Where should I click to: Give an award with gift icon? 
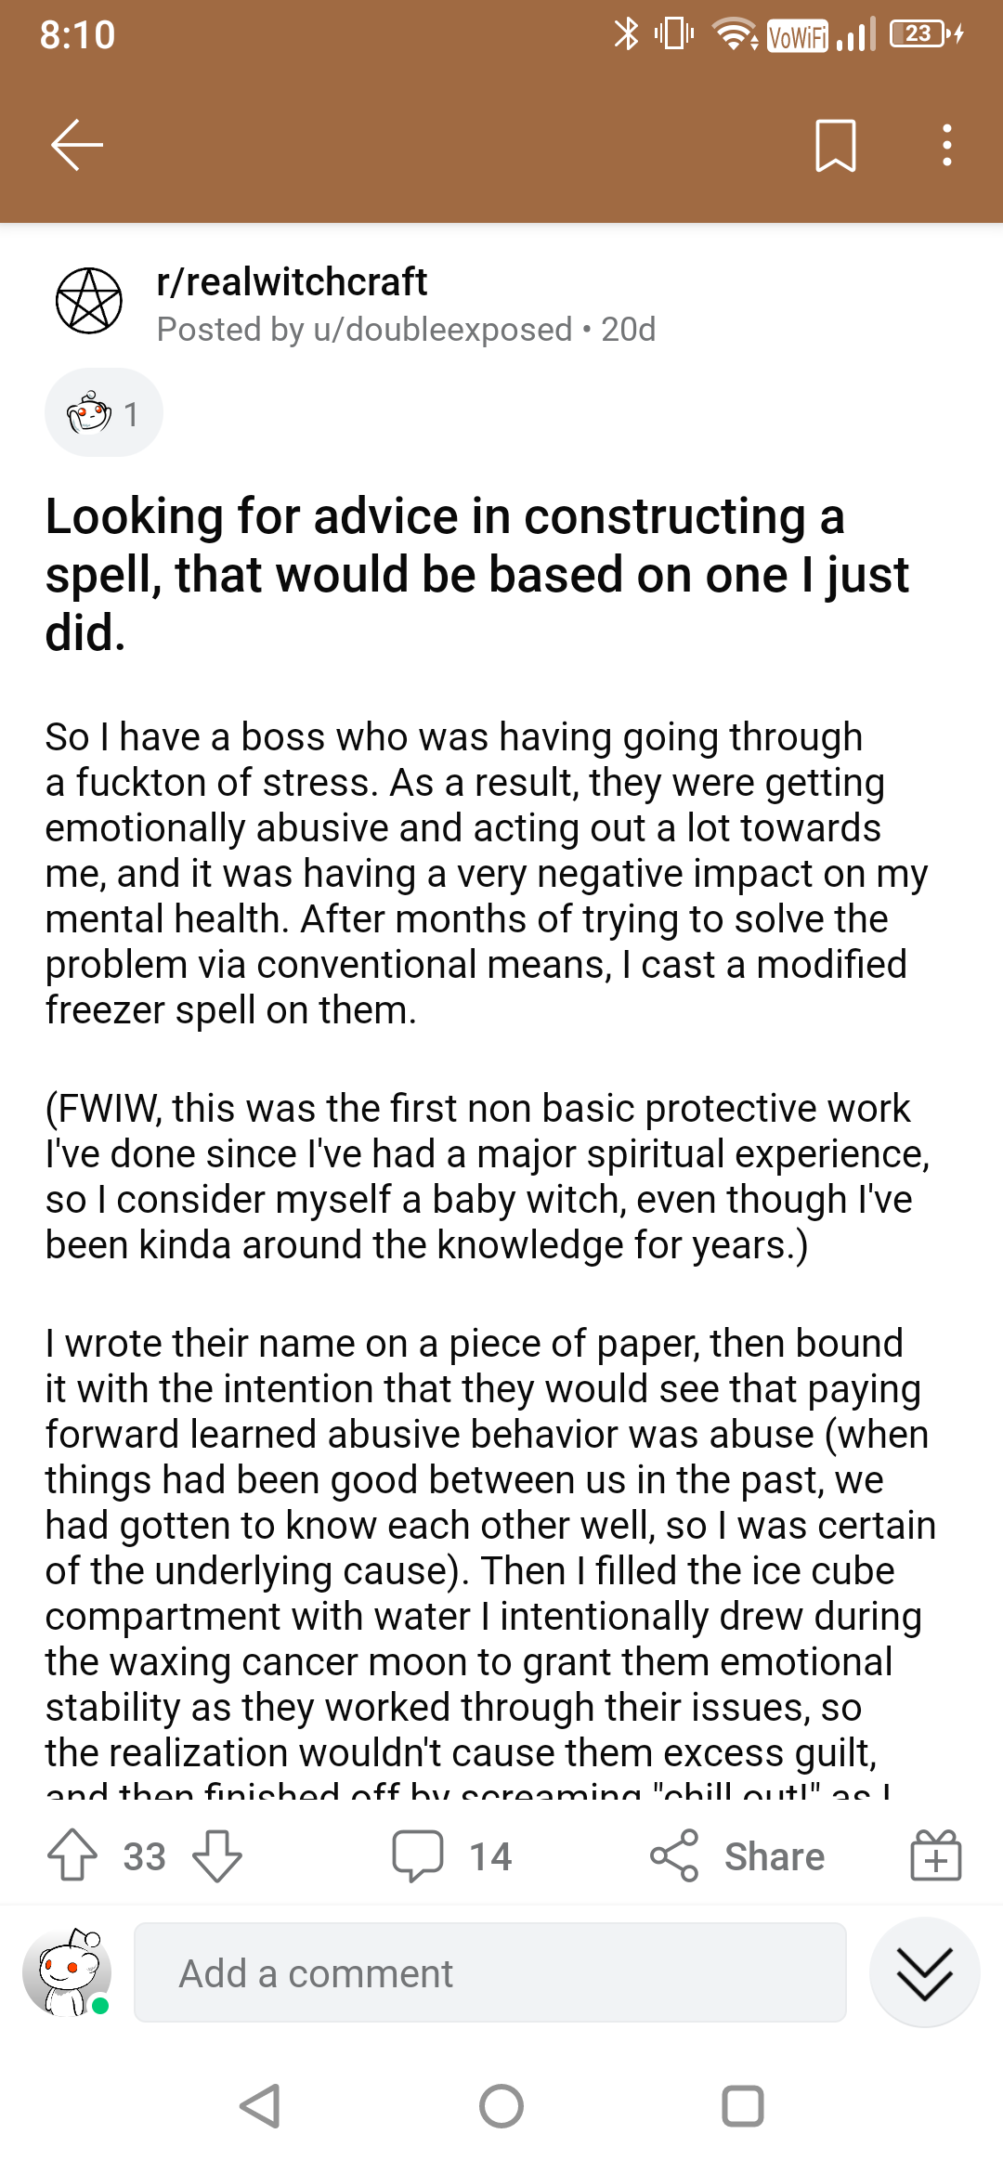point(936,1855)
